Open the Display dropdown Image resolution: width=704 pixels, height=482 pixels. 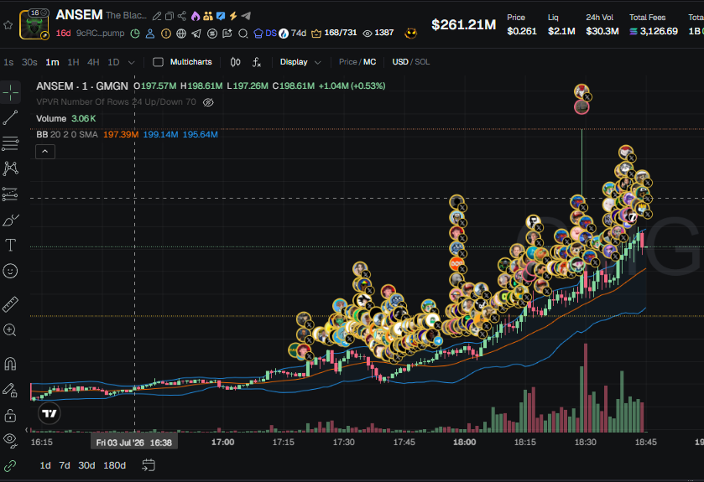tap(300, 62)
